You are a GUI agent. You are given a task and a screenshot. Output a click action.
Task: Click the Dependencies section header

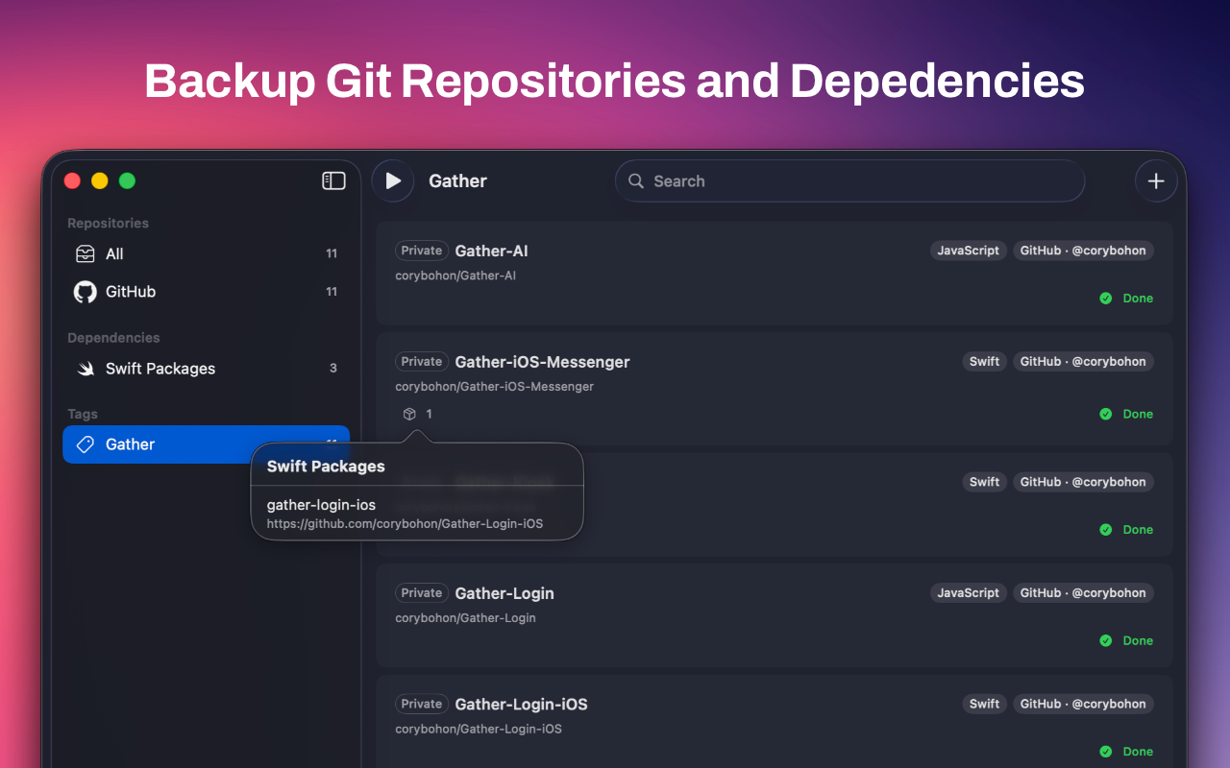113,338
